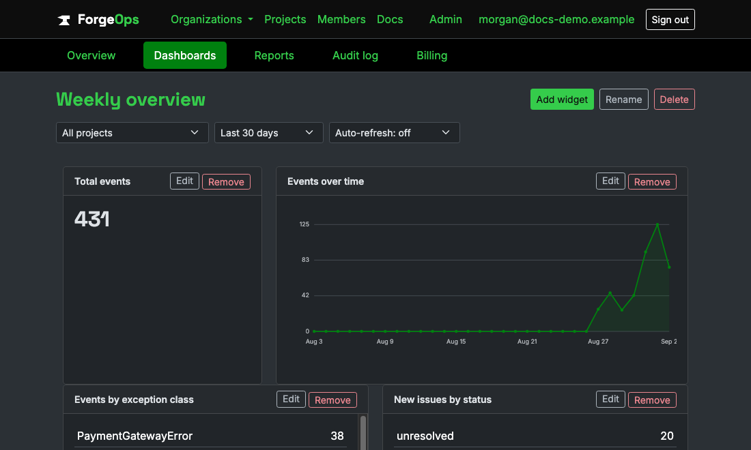Open the Audit log tab
The image size is (751, 450).
356,55
